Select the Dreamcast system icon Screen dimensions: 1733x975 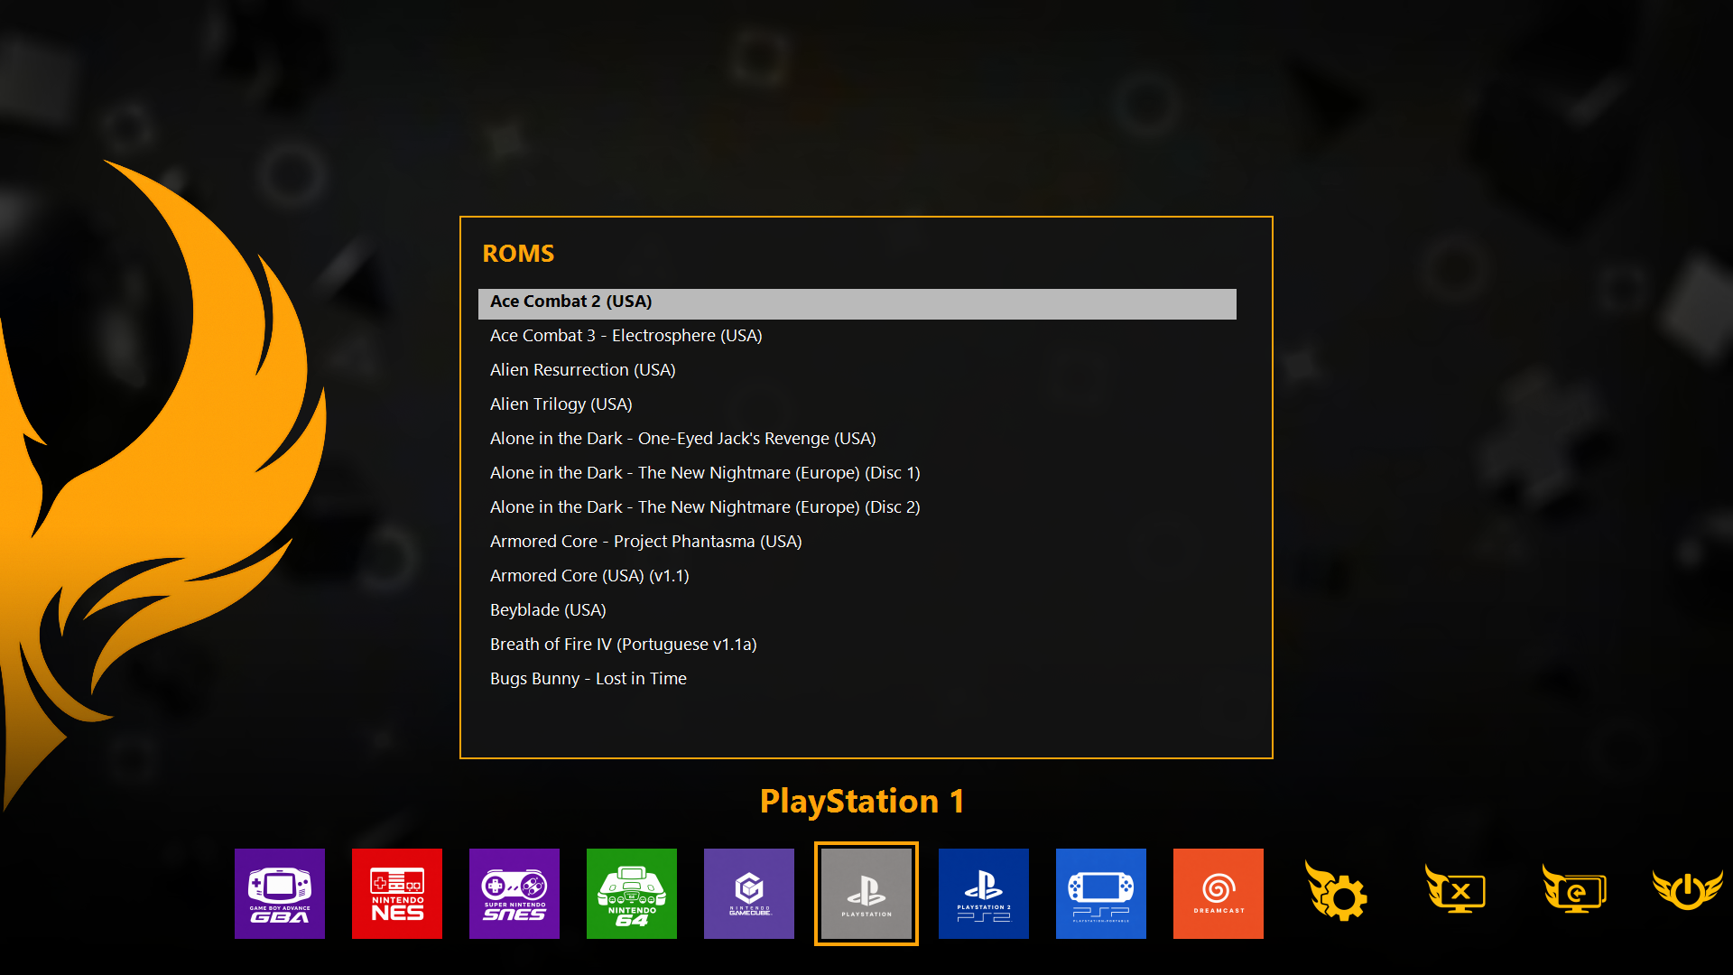pyautogui.click(x=1219, y=894)
